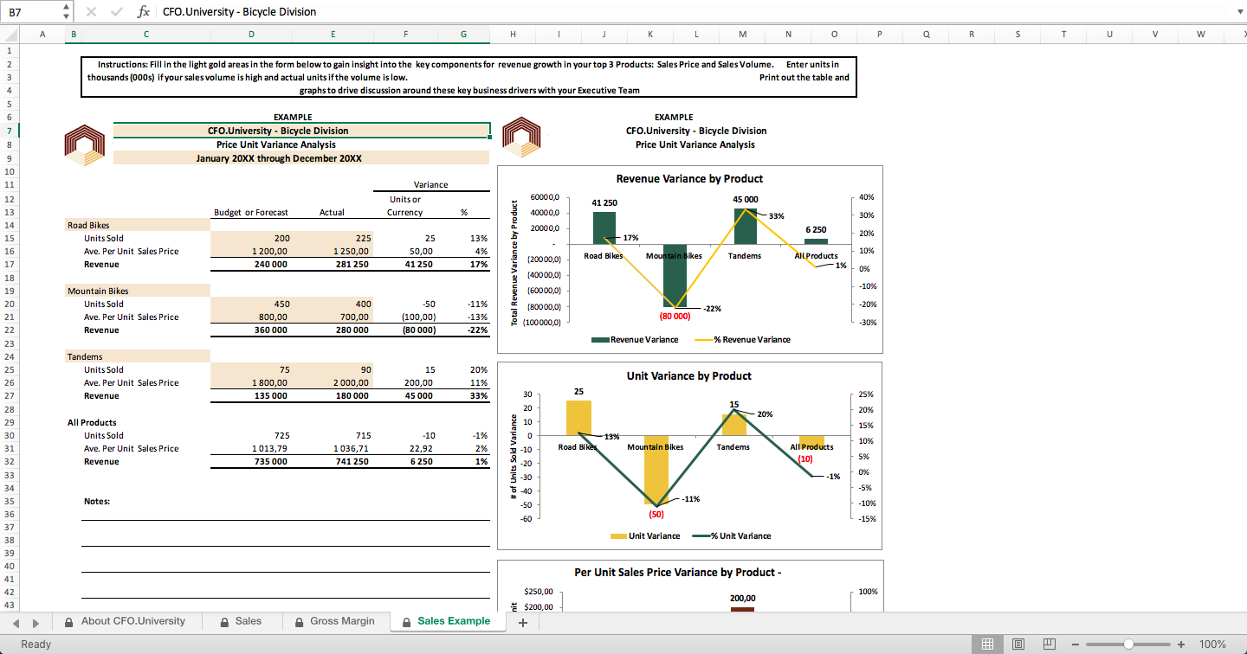Select the Road Bikes heading cell
The width and height of the screenshot is (1247, 654).
pos(138,225)
